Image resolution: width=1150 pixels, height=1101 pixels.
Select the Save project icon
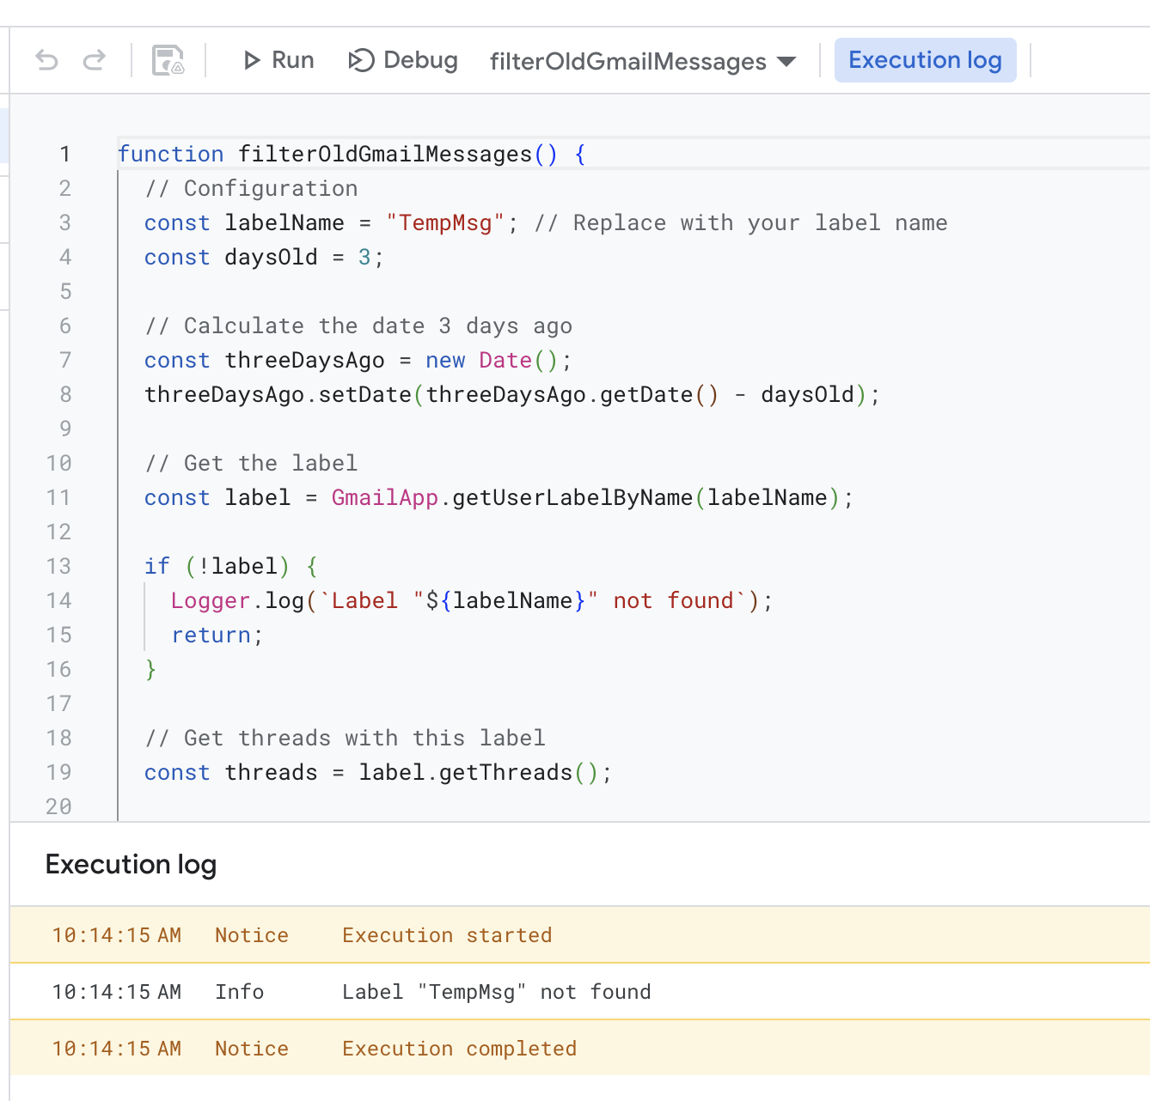pyautogui.click(x=167, y=60)
